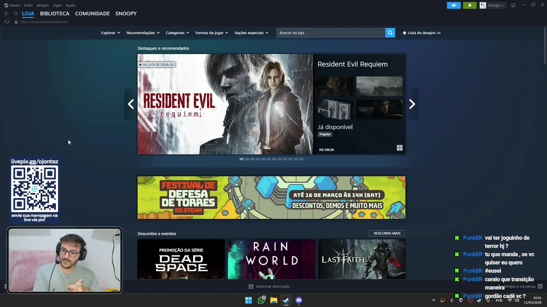This screenshot has height=307, width=547.
Task: Open the Festival de Defesa de Torres banner
Action: point(271,197)
